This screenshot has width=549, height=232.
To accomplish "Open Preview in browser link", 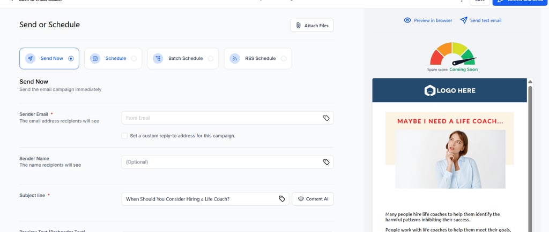I will pyautogui.click(x=433, y=21).
